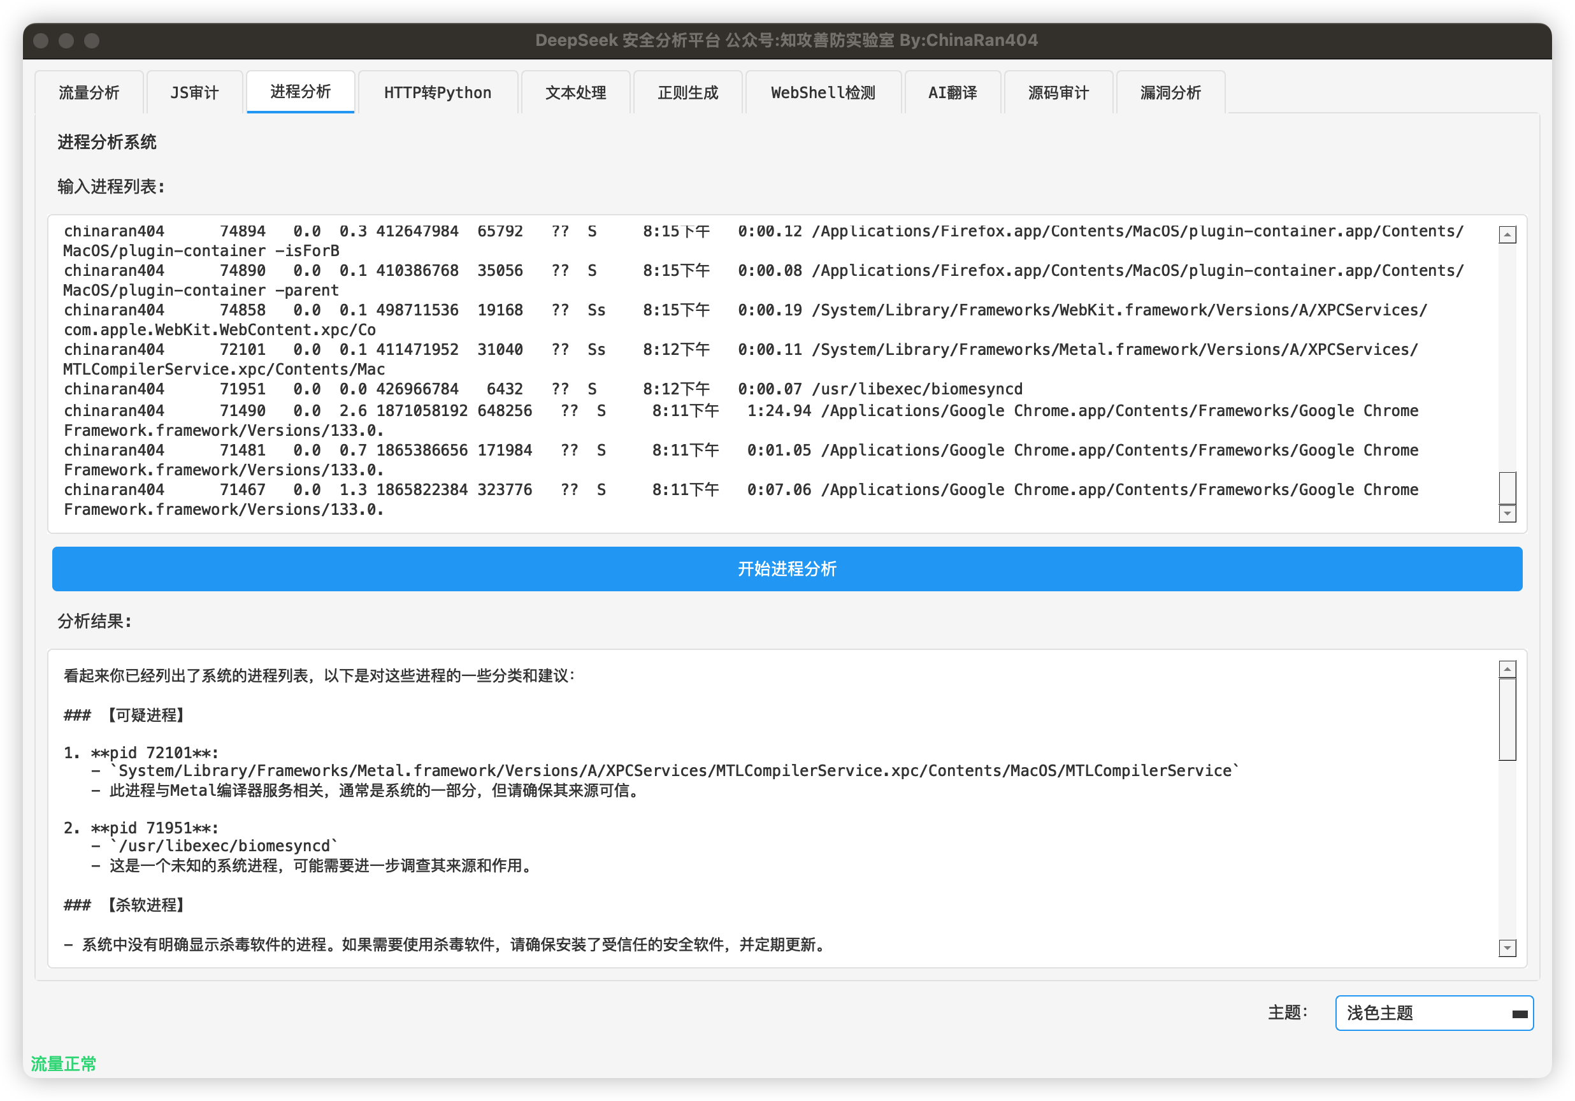Screen dimensions: 1575x1101
Task: Open the 漏洞分析 tab
Action: (x=1170, y=92)
